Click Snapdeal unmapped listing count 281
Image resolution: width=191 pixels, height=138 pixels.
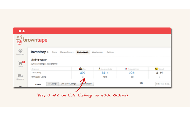coord(132,77)
